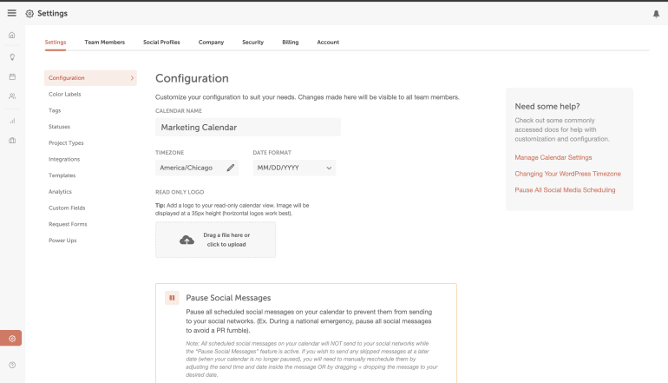Screen dimensions: 668x383
Task: Open the hamburger menu
Action: tap(11, 13)
